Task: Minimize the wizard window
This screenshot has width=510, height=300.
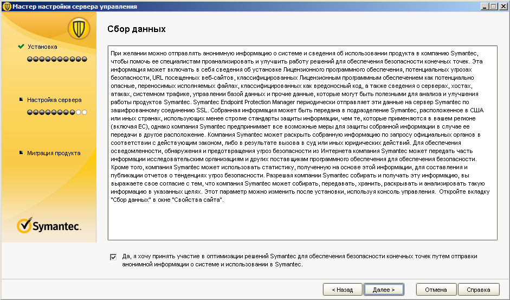Action: [x=485, y=6]
